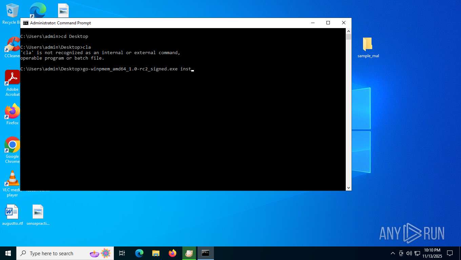Open the Adobe Acrobat desktop shortcut
This screenshot has width=461, height=260.
(13, 83)
